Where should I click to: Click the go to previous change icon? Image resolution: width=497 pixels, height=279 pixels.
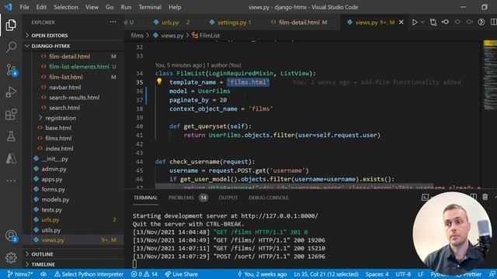click(445, 22)
